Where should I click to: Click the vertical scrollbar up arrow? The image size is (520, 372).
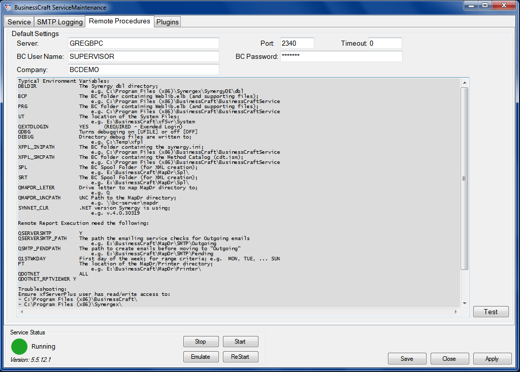(465, 83)
